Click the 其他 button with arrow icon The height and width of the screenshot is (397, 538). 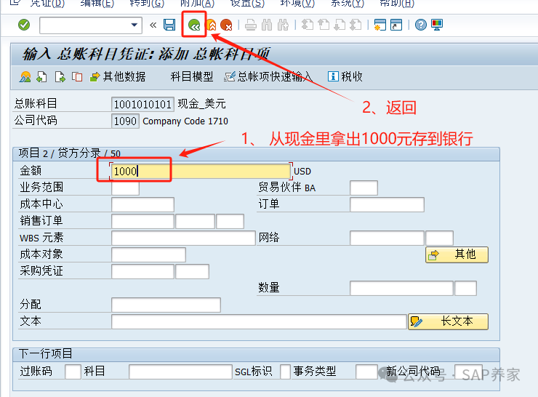coord(457,255)
